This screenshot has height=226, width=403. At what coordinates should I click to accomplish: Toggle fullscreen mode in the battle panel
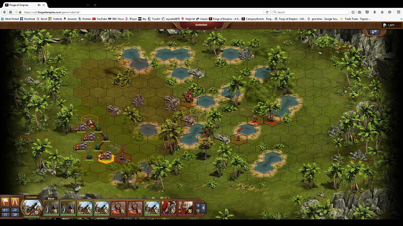(x=5, y=215)
